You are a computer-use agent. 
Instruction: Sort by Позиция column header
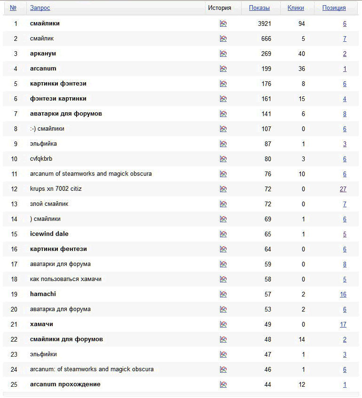(334, 8)
